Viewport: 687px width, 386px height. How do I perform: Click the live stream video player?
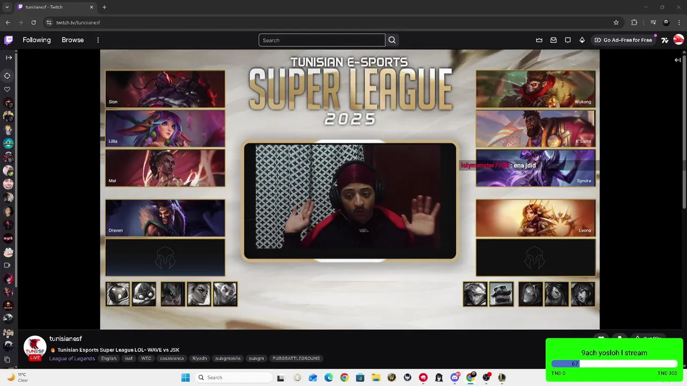point(349,189)
